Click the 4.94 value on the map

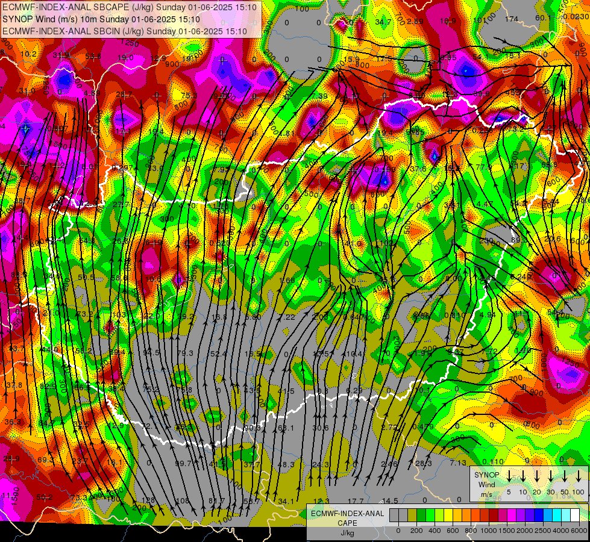488,314
